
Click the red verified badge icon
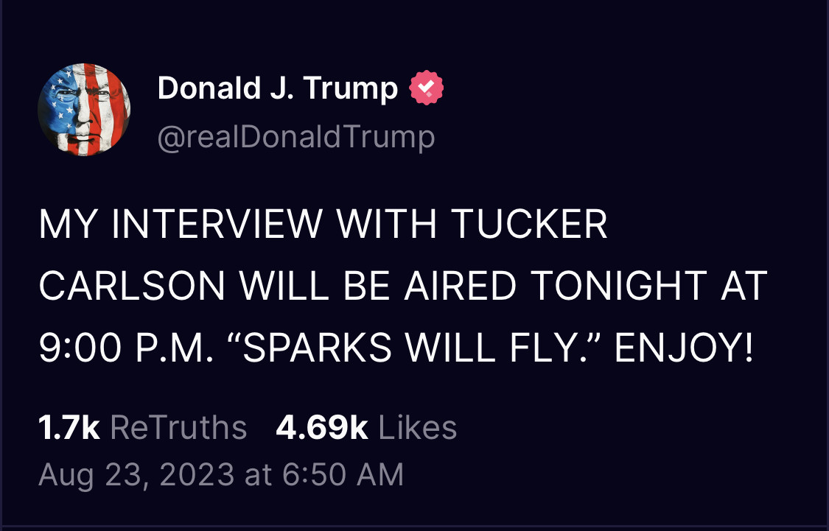pyautogui.click(x=426, y=90)
